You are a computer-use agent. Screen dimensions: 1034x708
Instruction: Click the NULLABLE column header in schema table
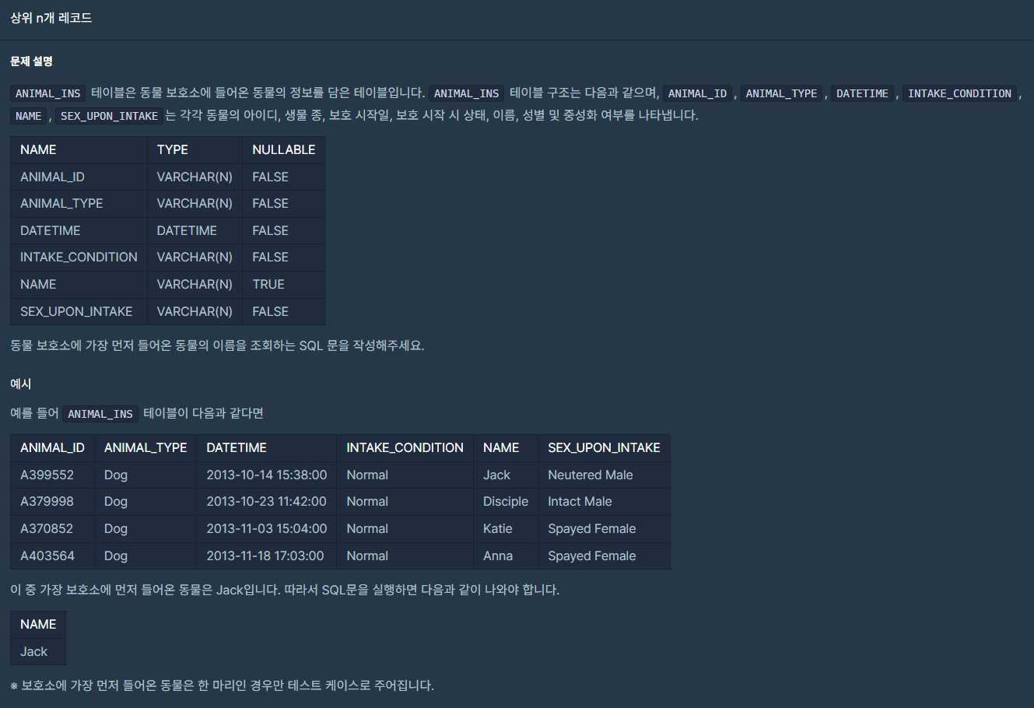pyautogui.click(x=283, y=149)
